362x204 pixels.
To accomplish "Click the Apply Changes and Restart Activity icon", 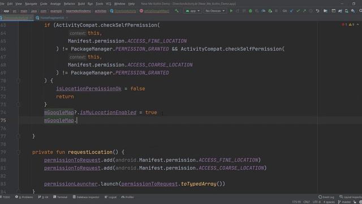I will [x=238, y=11].
